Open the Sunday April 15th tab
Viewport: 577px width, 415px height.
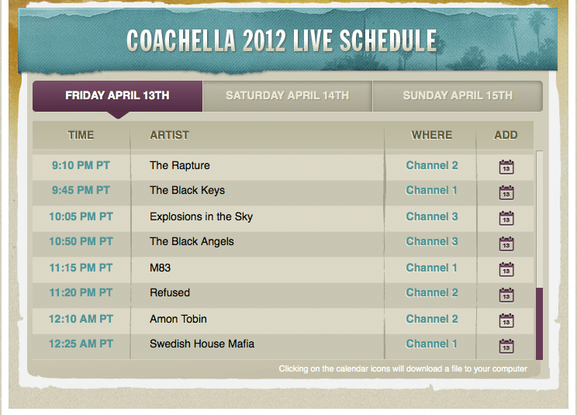(458, 95)
